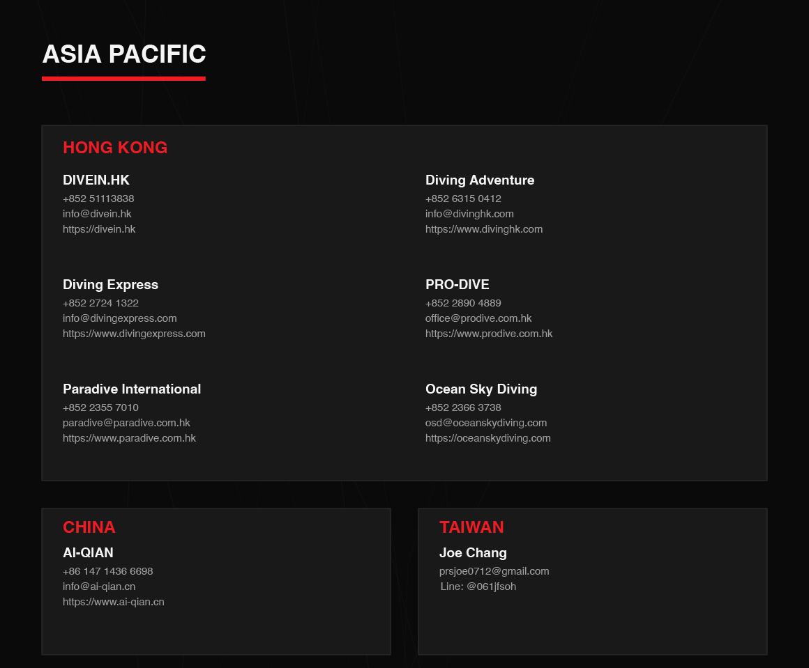Viewport: 809px width, 668px height.
Task: Click phone number +852 2355 7010
Action: click(x=100, y=407)
